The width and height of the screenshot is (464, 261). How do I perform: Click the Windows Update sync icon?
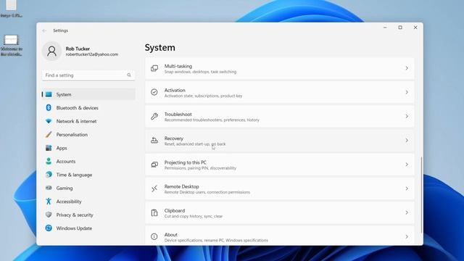coord(49,228)
